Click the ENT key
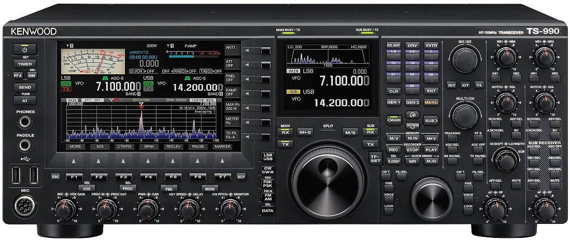Screen dimensions: 570x240 coord(431,91)
